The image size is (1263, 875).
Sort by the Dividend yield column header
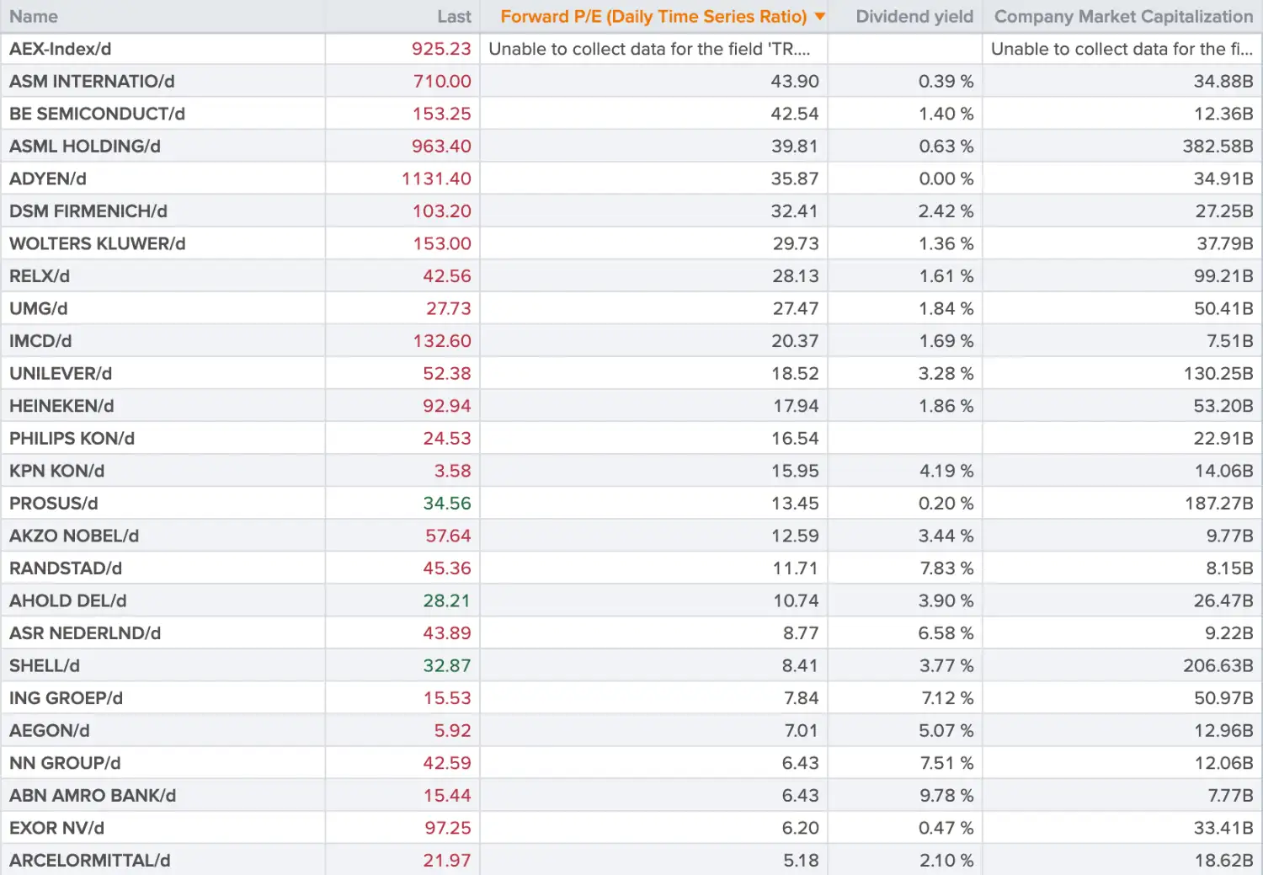tap(914, 17)
